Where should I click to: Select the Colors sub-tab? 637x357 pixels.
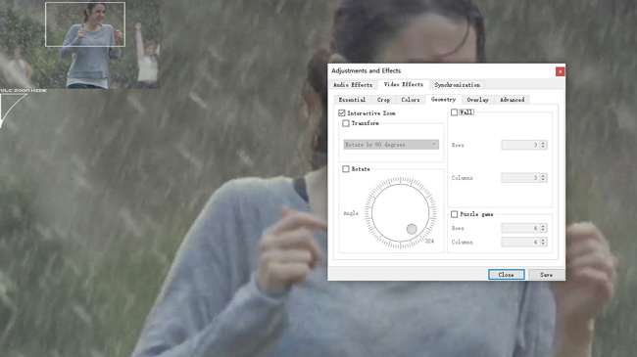(411, 100)
